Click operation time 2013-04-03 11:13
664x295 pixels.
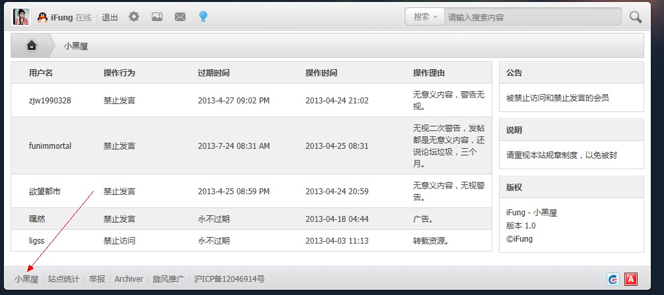(x=337, y=241)
